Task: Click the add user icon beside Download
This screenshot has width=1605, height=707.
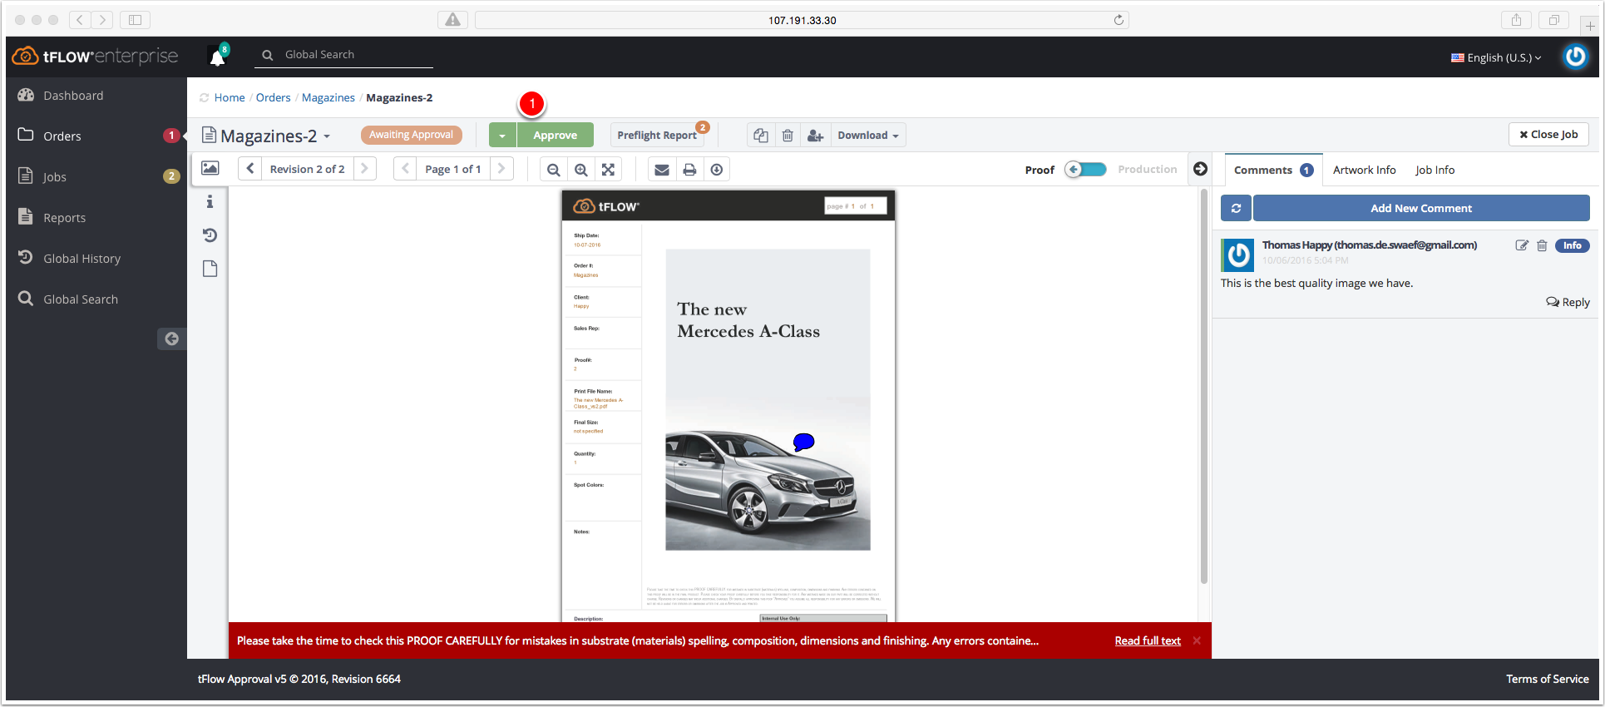Action: click(815, 136)
